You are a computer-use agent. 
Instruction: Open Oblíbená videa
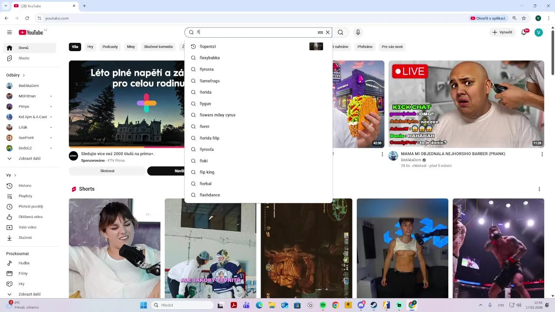pyautogui.click(x=29, y=217)
